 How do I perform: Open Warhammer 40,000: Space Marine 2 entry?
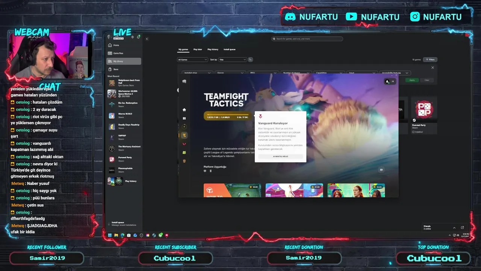pos(124,94)
